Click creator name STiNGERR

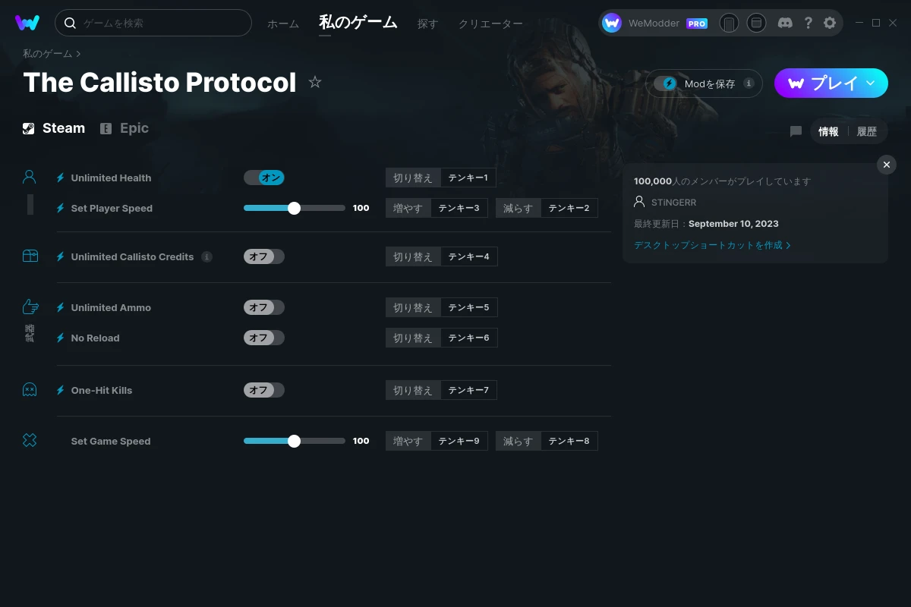(673, 203)
